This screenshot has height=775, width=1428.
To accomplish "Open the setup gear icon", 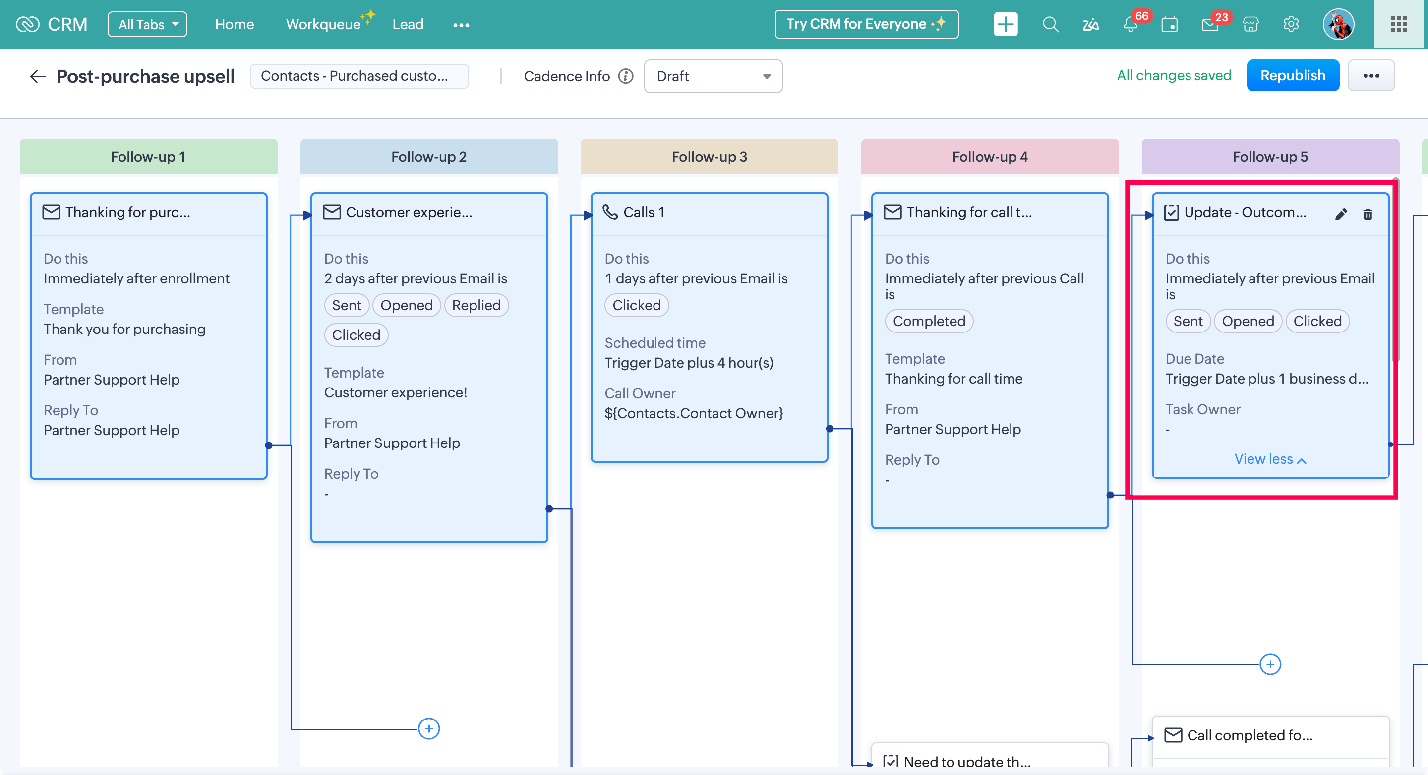I will [1291, 24].
